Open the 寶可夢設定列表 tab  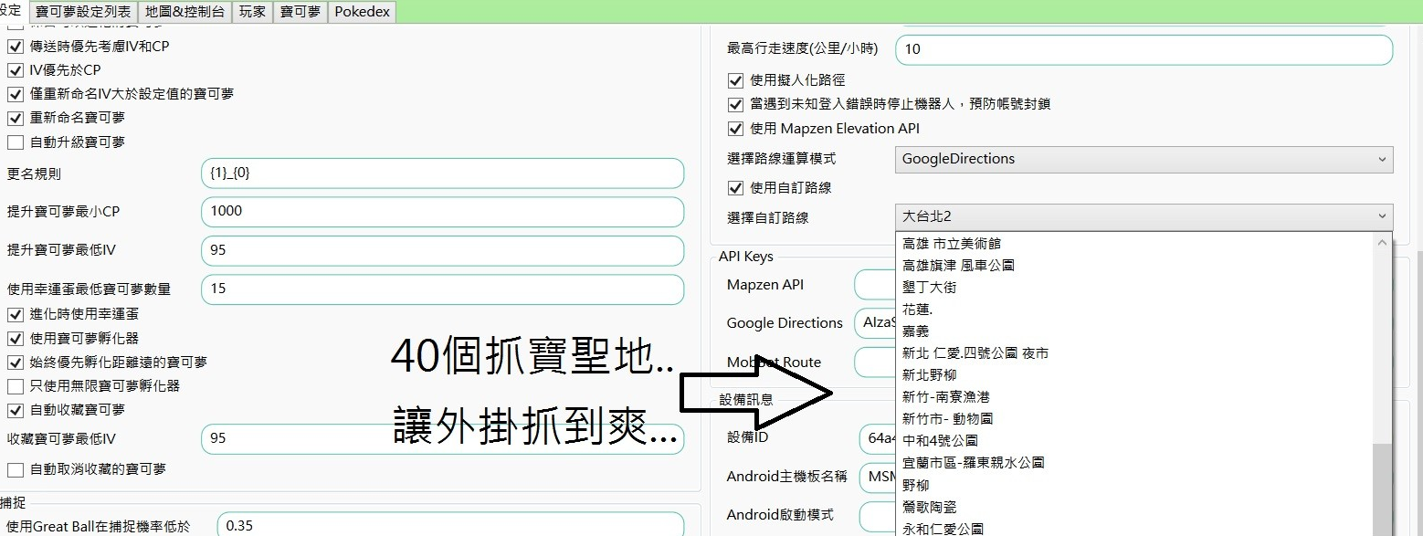point(83,12)
